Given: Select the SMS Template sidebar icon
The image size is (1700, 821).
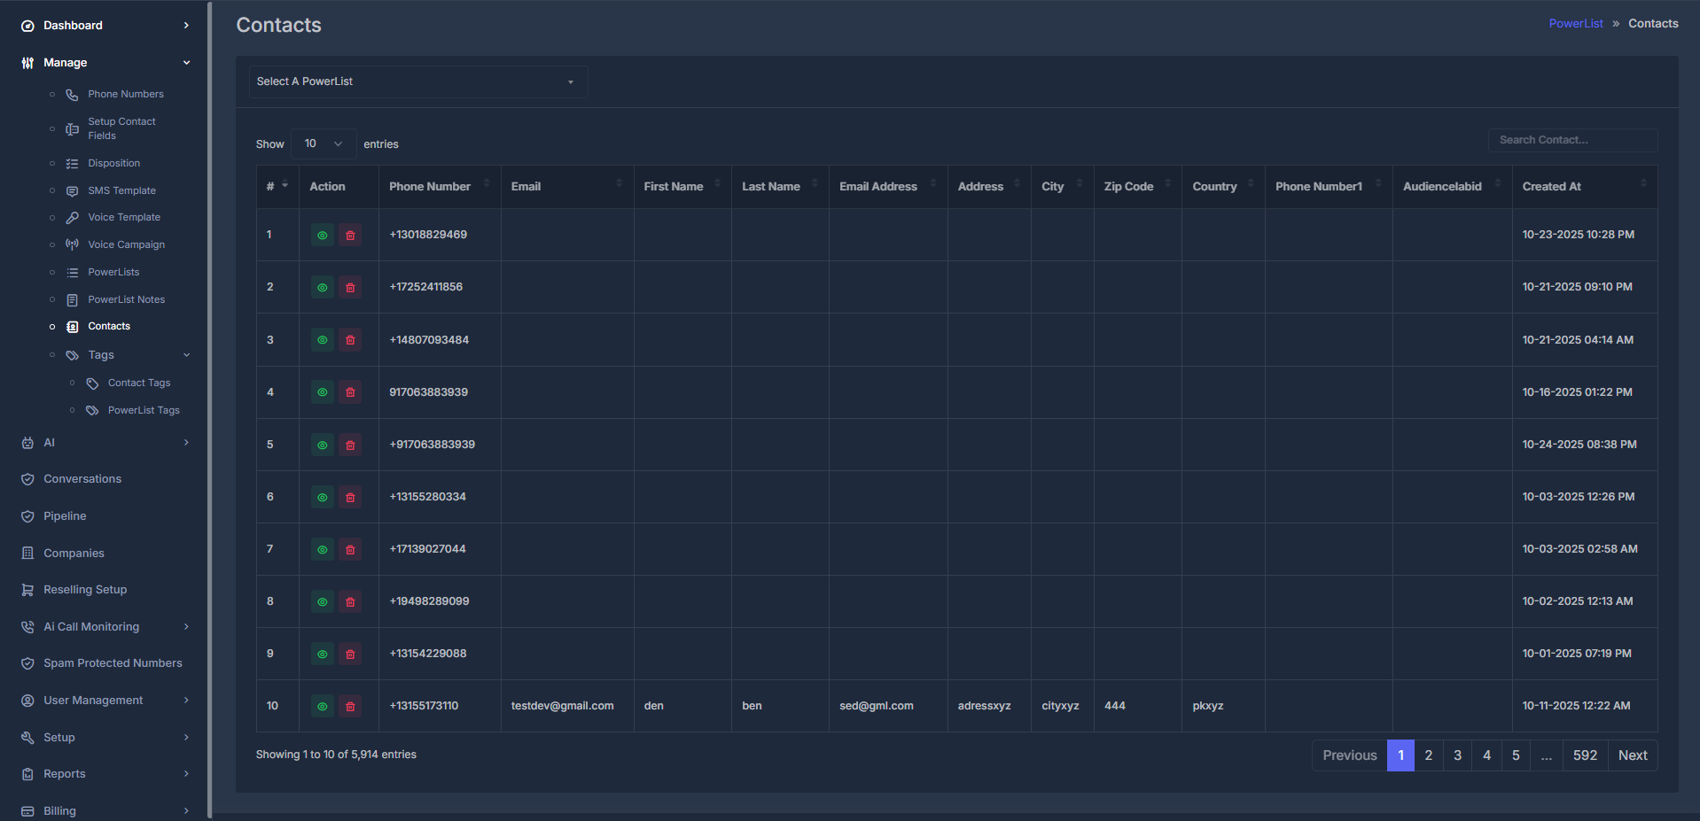Looking at the screenshot, I should click(x=72, y=190).
